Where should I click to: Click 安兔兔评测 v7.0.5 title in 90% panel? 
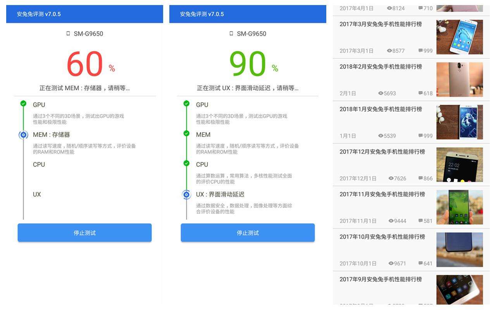[202, 14]
